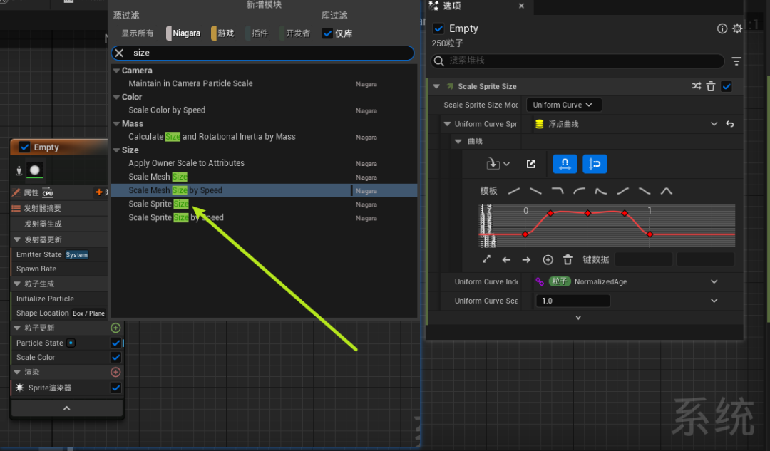Collapse the emitter node with bottom chevron
The image size is (770, 451).
pyautogui.click(x=67, y=408)
